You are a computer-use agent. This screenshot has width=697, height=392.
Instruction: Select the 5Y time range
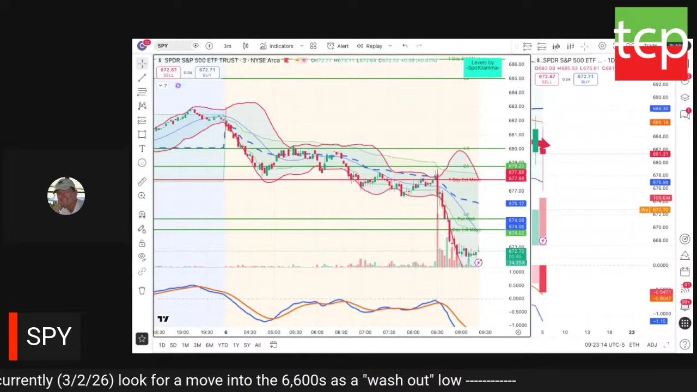pyautogui.click(x=247, y=345)
